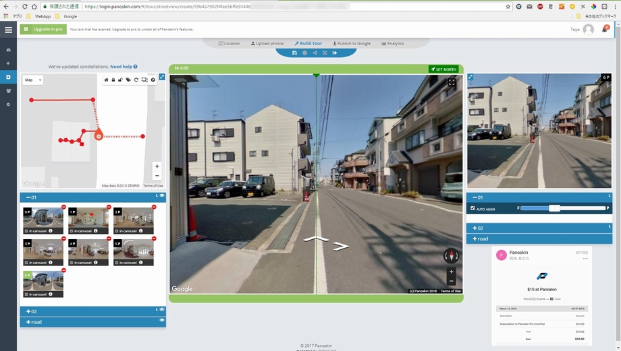Toggle visibility eye for level 01 on the left

[162, 195]
